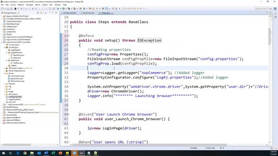Switch to config.properties editor tab
This screenshot has width=278, height=156.
69,13
